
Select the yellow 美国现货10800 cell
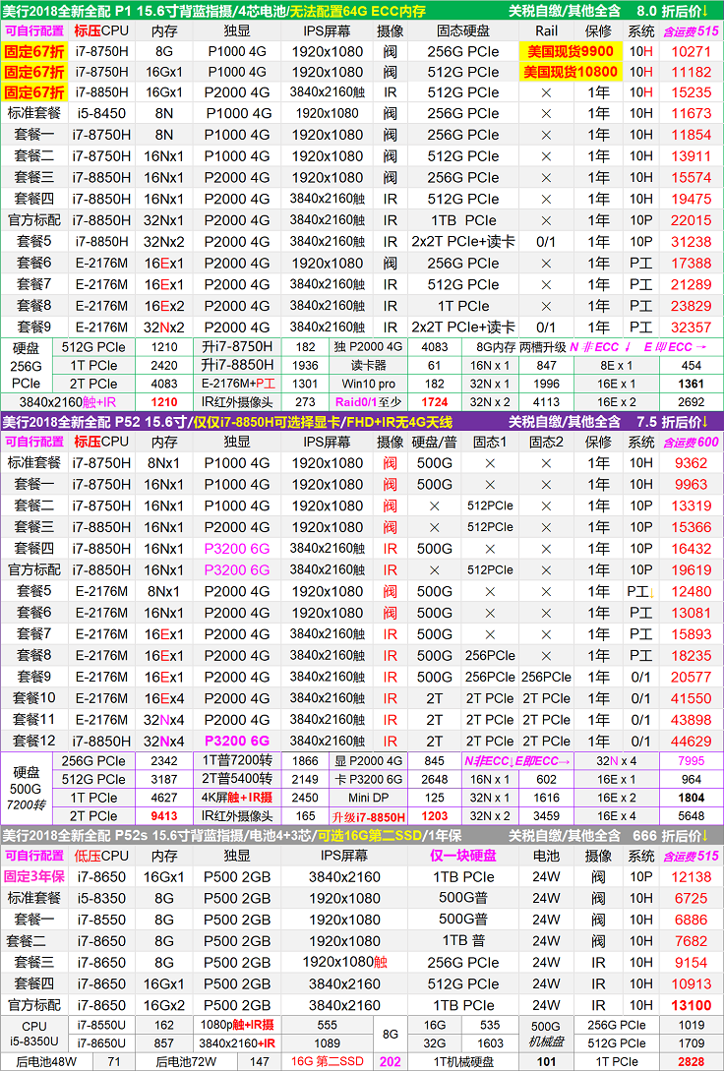point(571,72)
